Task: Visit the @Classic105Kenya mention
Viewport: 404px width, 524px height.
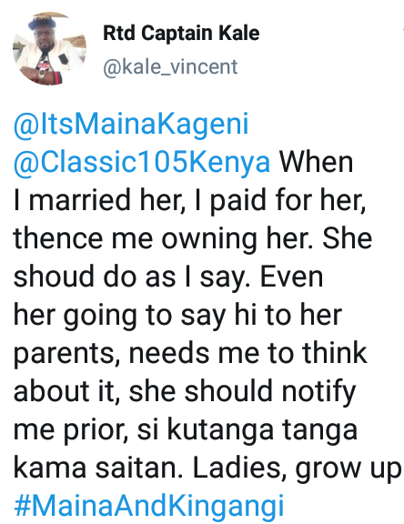Action: (x=142, y=163)
